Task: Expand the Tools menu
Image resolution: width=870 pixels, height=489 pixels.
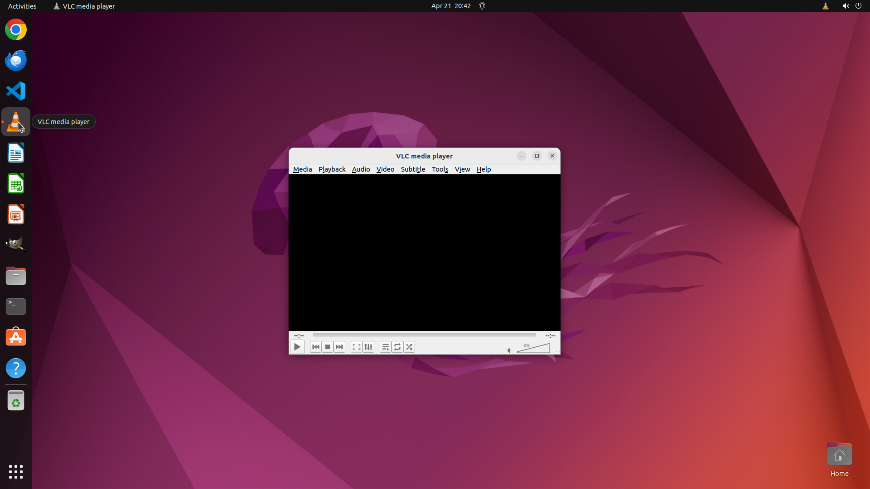Action: coord(440,169)
